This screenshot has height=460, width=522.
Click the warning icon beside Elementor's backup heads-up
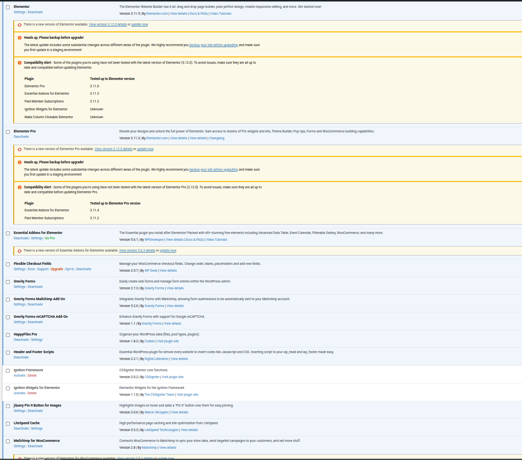(20, 38)
